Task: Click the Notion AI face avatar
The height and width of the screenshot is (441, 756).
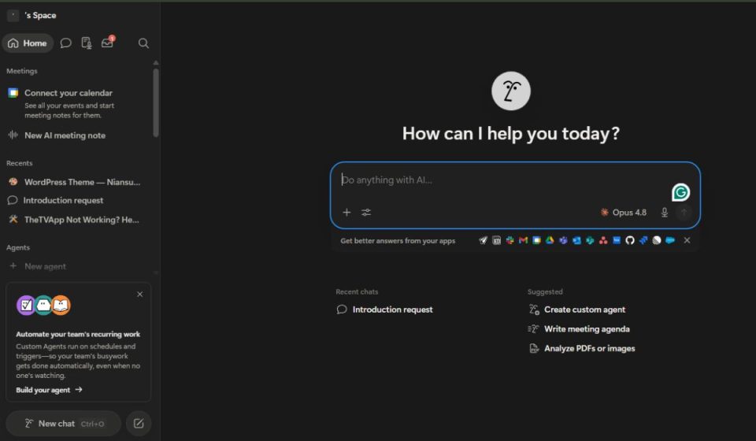Action: click(511, 91)
